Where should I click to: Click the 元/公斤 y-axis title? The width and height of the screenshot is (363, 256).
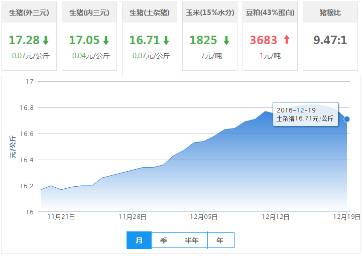click(13, 147)
